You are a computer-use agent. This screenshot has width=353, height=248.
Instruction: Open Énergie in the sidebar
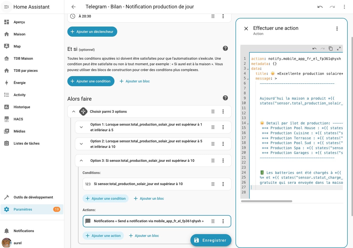[x=19, y=83]
